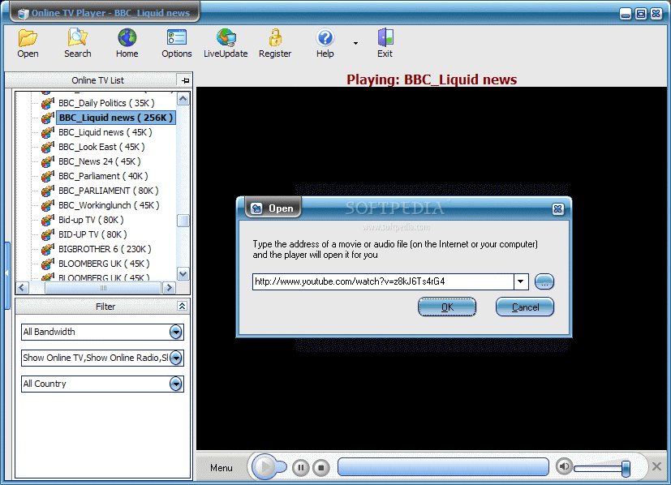The width and height of the screenshot is (671, 485).
Task: Select BBC_Parliament (40K) channel
Action: point(103,176)
